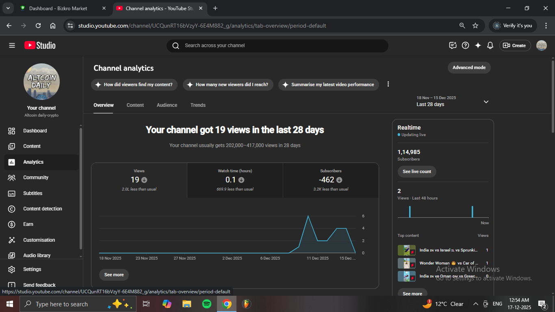This screenshot has width=555, height=312.
Task: Switch to the Audience tab
Action: pos(167,105)
